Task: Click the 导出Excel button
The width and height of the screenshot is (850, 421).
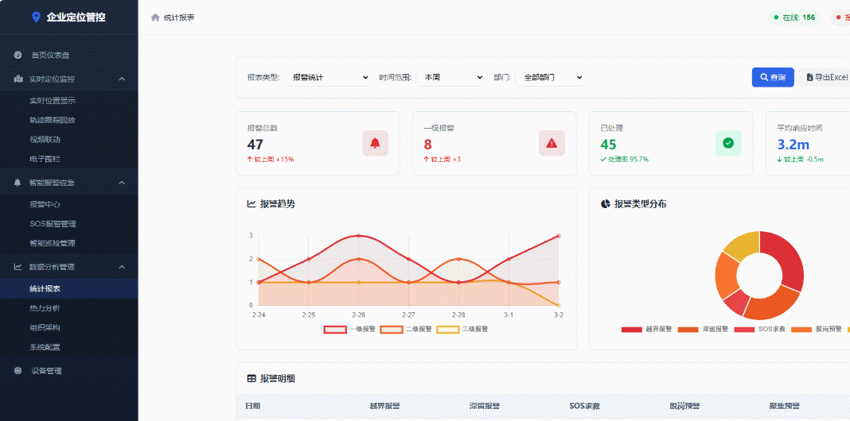Action: click(826, 77)
